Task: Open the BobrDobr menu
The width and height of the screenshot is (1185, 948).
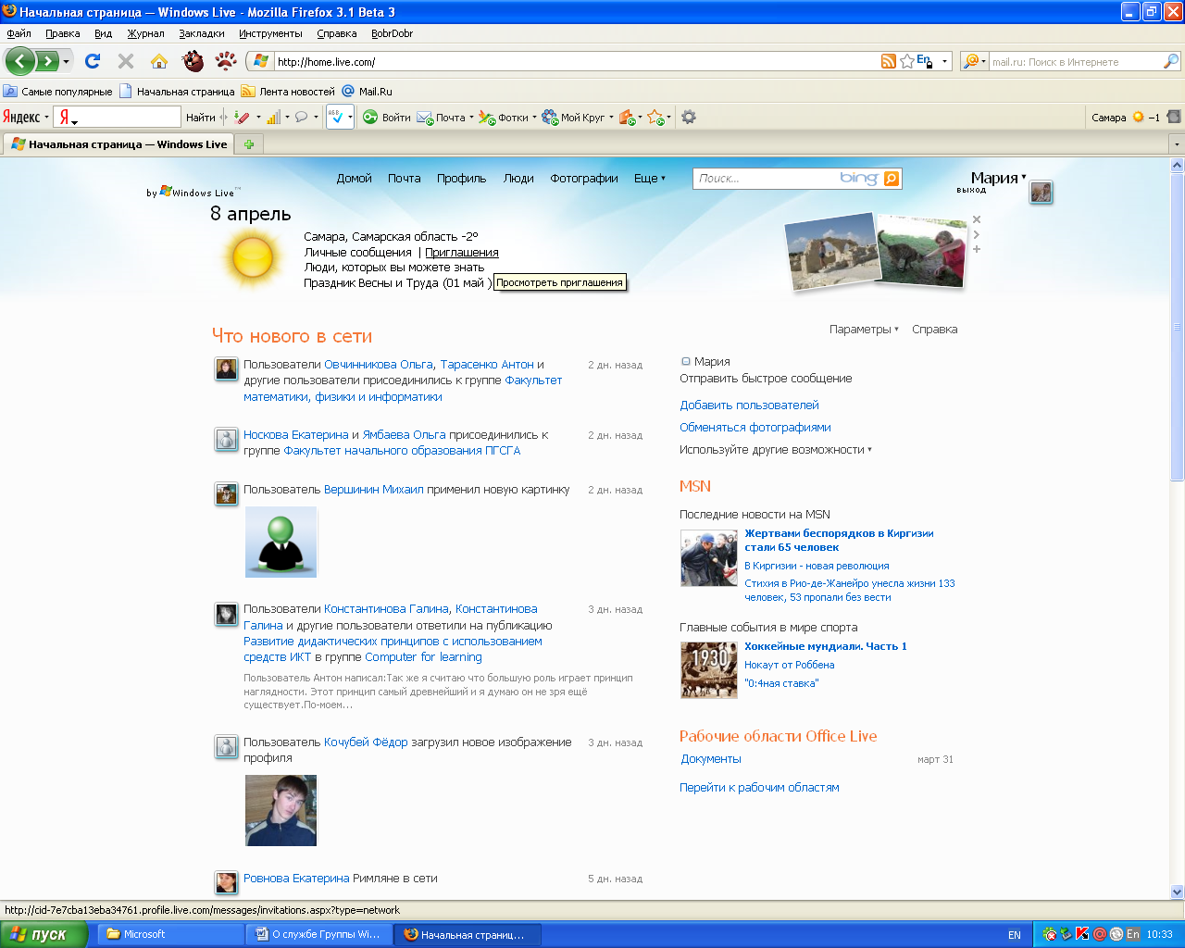Action: (x=392, y=33)
